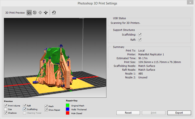This screenshot has width=195, height=119.
Task: Click the Export button
Action: [179, 113]
